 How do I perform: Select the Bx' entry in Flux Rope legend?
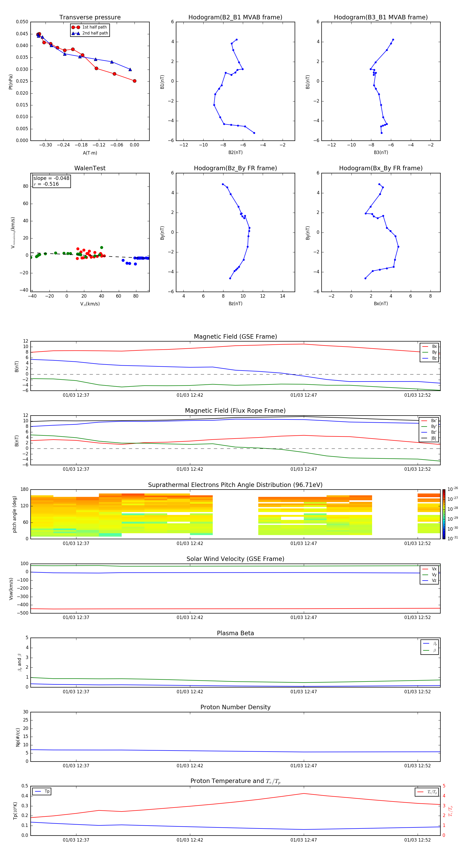coord(429,421)
